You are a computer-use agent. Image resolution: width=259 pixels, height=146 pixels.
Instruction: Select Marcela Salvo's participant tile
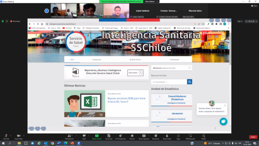(x=195, y=11)
